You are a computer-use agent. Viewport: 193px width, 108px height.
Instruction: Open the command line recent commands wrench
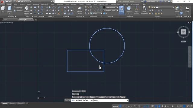point(70,100)
